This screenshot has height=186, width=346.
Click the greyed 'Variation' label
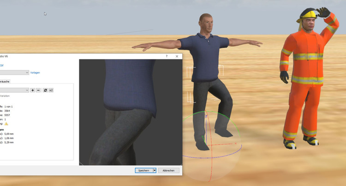tap(5, 96)
